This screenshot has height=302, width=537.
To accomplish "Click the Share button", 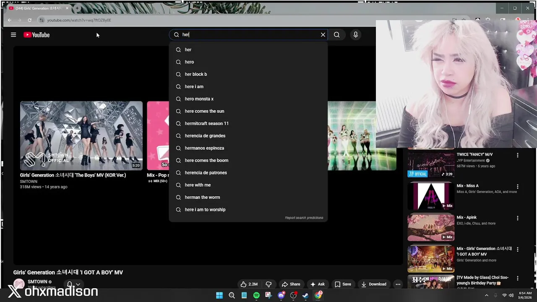I will click(291, 284).
